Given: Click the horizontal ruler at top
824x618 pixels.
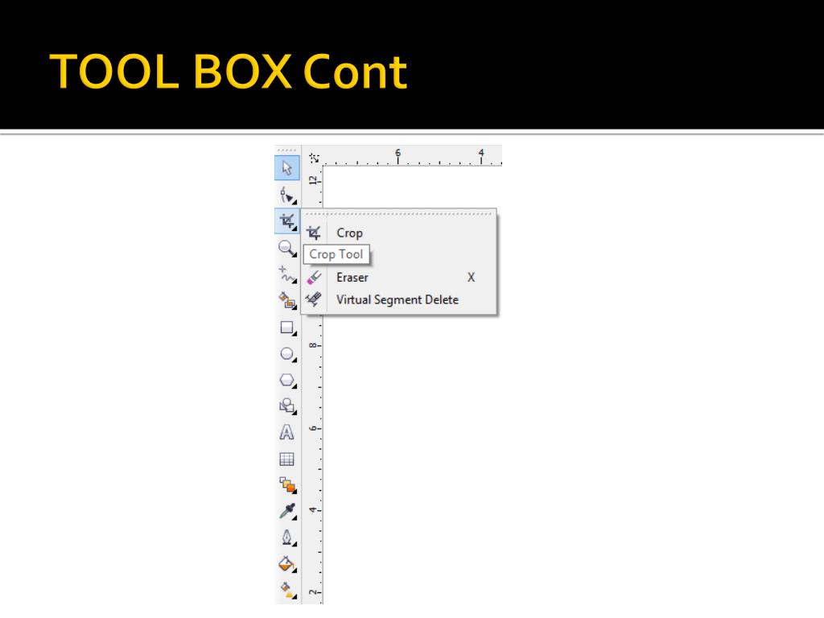Looking at the screenshot, I should point(412,156).
